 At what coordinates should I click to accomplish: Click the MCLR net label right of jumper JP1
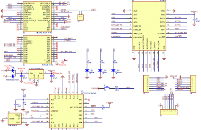click(x=93, y=10)
